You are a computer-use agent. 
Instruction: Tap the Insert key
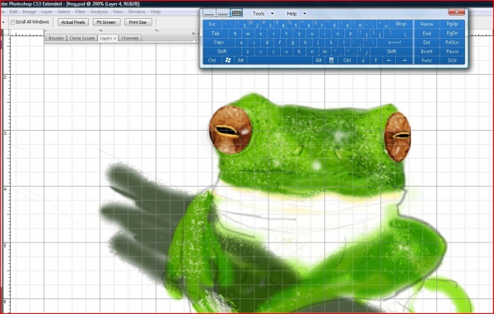(426, 51)
